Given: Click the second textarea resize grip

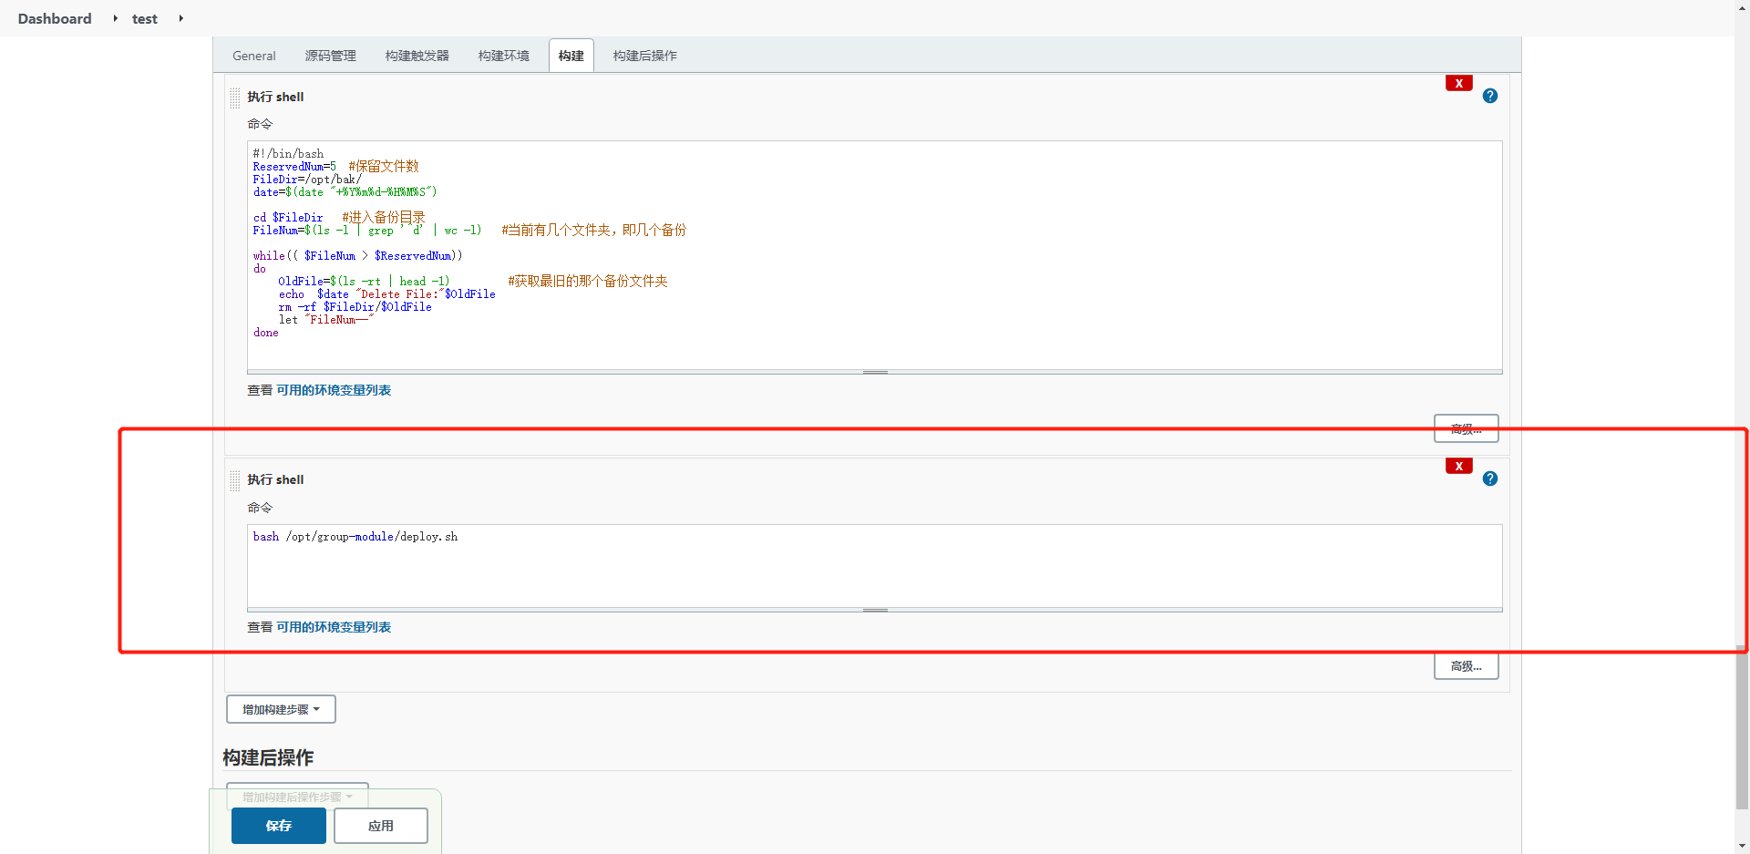Looking at the screenshot, I should tap(874, 610).
